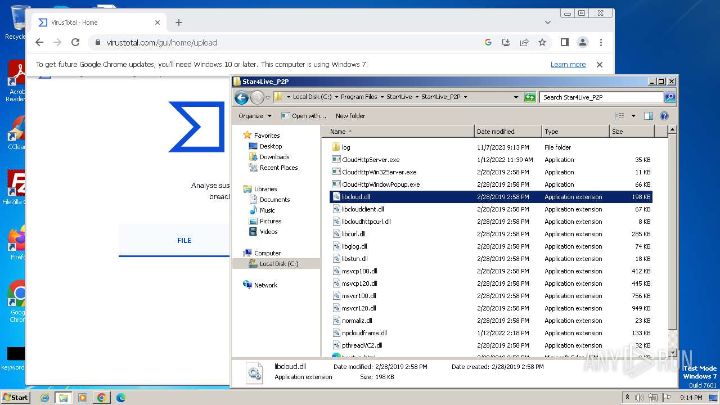
Task: Open Explorer help question-mark icon
Action: [664, 116]
